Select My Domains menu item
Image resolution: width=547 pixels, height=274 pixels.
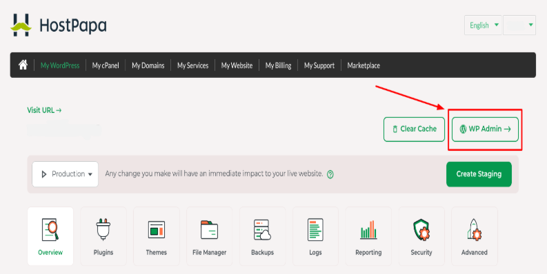148,65
